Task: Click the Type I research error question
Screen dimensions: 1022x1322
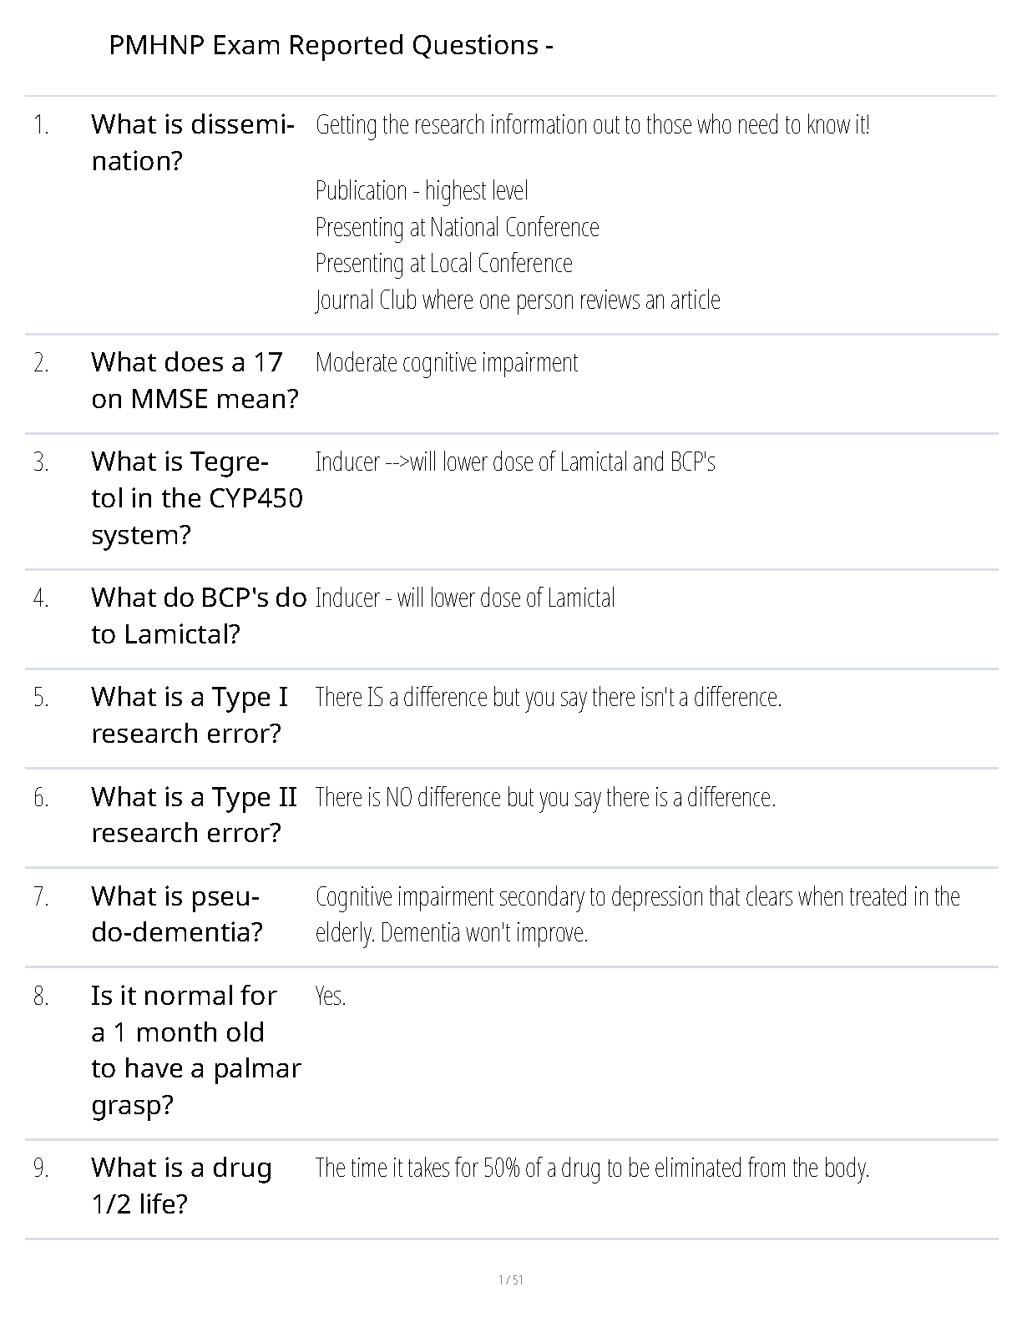Action: coord(190,715)
